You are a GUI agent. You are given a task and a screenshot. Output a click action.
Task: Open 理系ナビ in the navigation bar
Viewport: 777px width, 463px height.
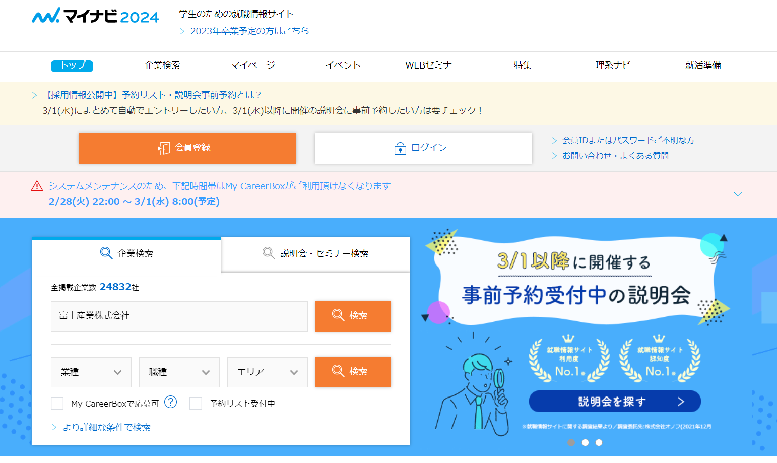[613, 65]
